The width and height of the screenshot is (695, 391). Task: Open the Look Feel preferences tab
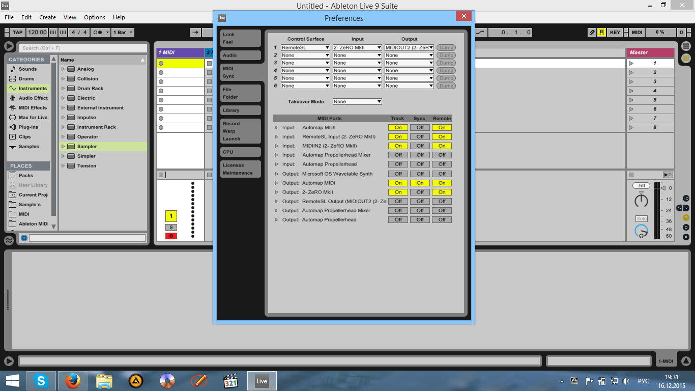(240, 38)
